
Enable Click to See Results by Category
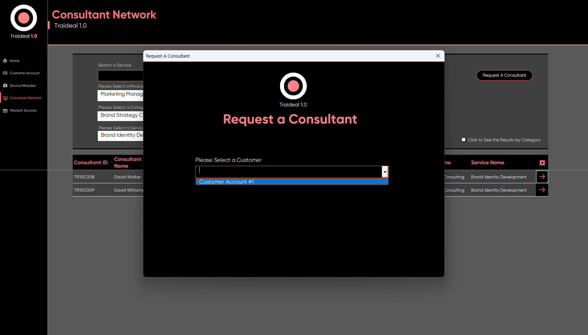(x=464, y=140)
